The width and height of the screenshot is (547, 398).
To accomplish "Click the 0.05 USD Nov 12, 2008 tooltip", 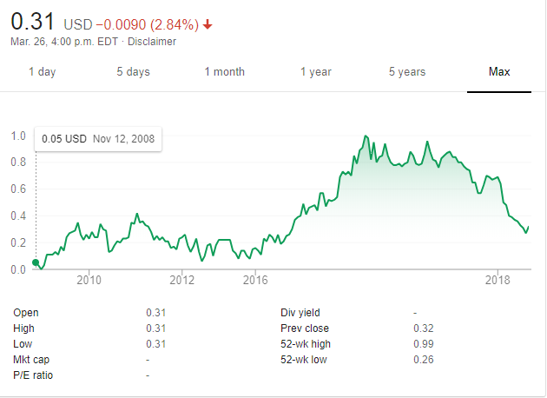I will click(x=97, y=138).
